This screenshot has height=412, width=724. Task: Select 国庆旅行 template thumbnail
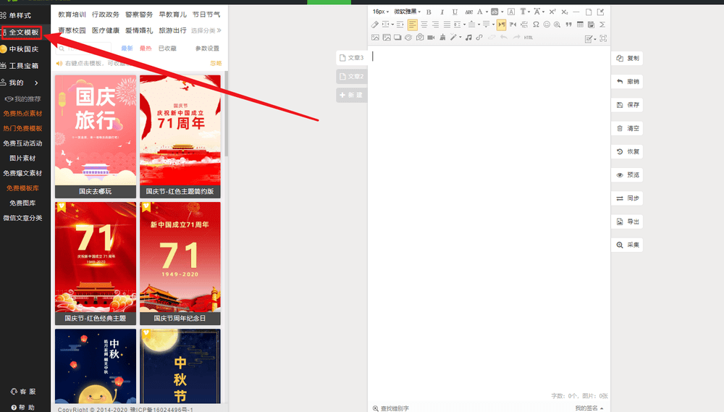(96, 136)
